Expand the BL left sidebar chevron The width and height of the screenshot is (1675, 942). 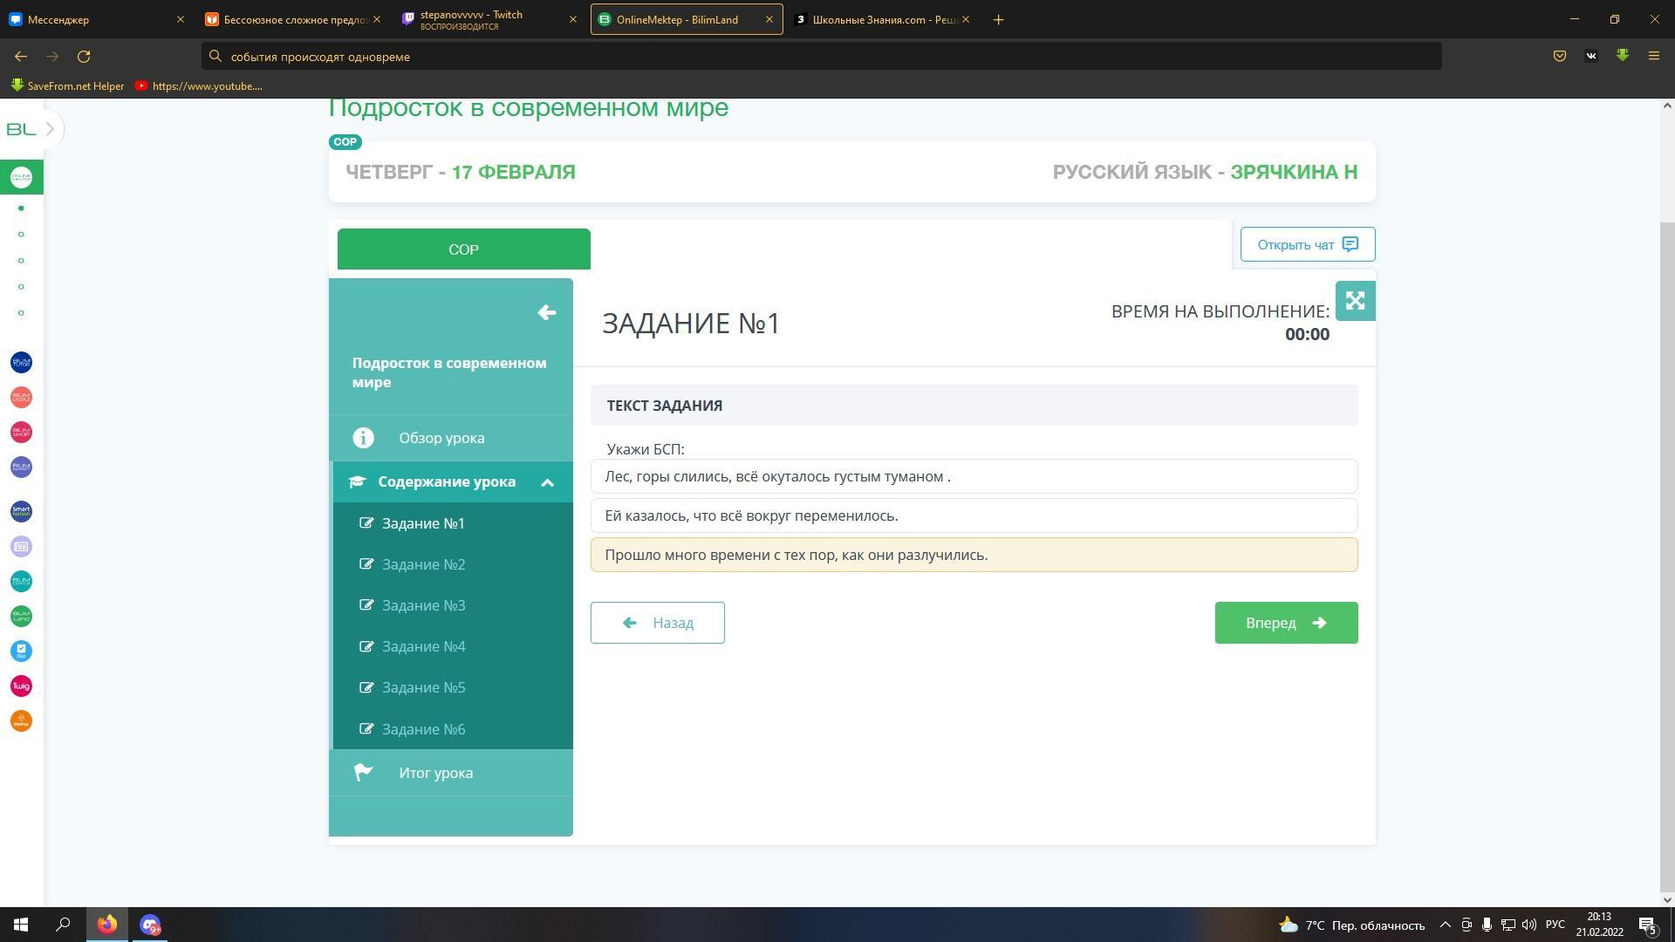(51, 129)
